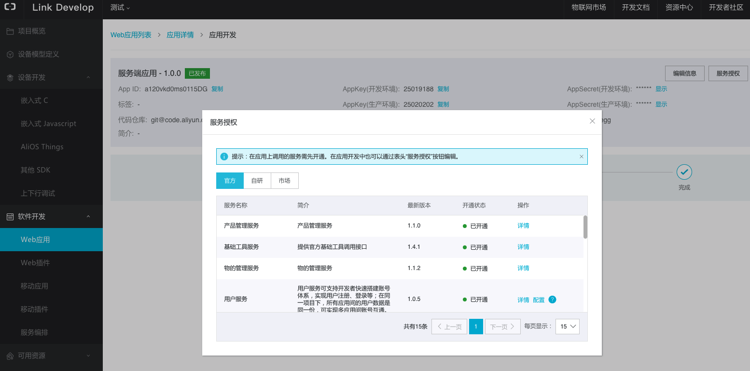Click the 完成 checkmark step icon

coord(684,172)
